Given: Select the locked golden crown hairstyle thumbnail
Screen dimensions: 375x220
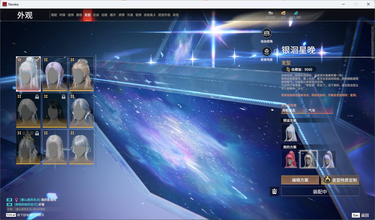Looking at the screenshot, I should [28, 147].
